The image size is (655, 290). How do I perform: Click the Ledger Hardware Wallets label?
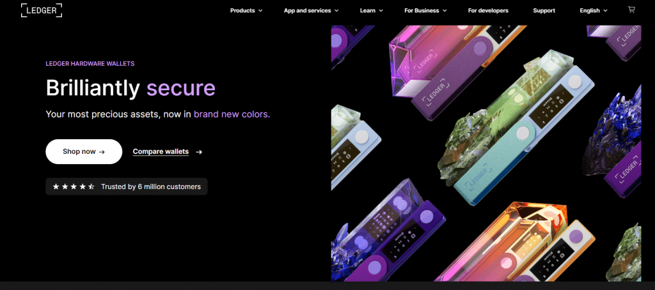coord(90,64)
